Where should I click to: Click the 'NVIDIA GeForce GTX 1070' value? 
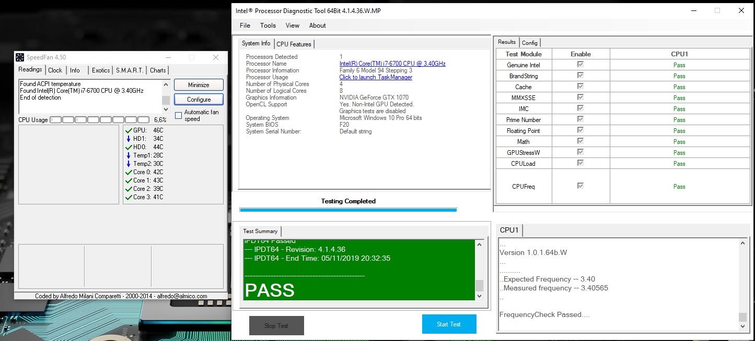point(374,98)
